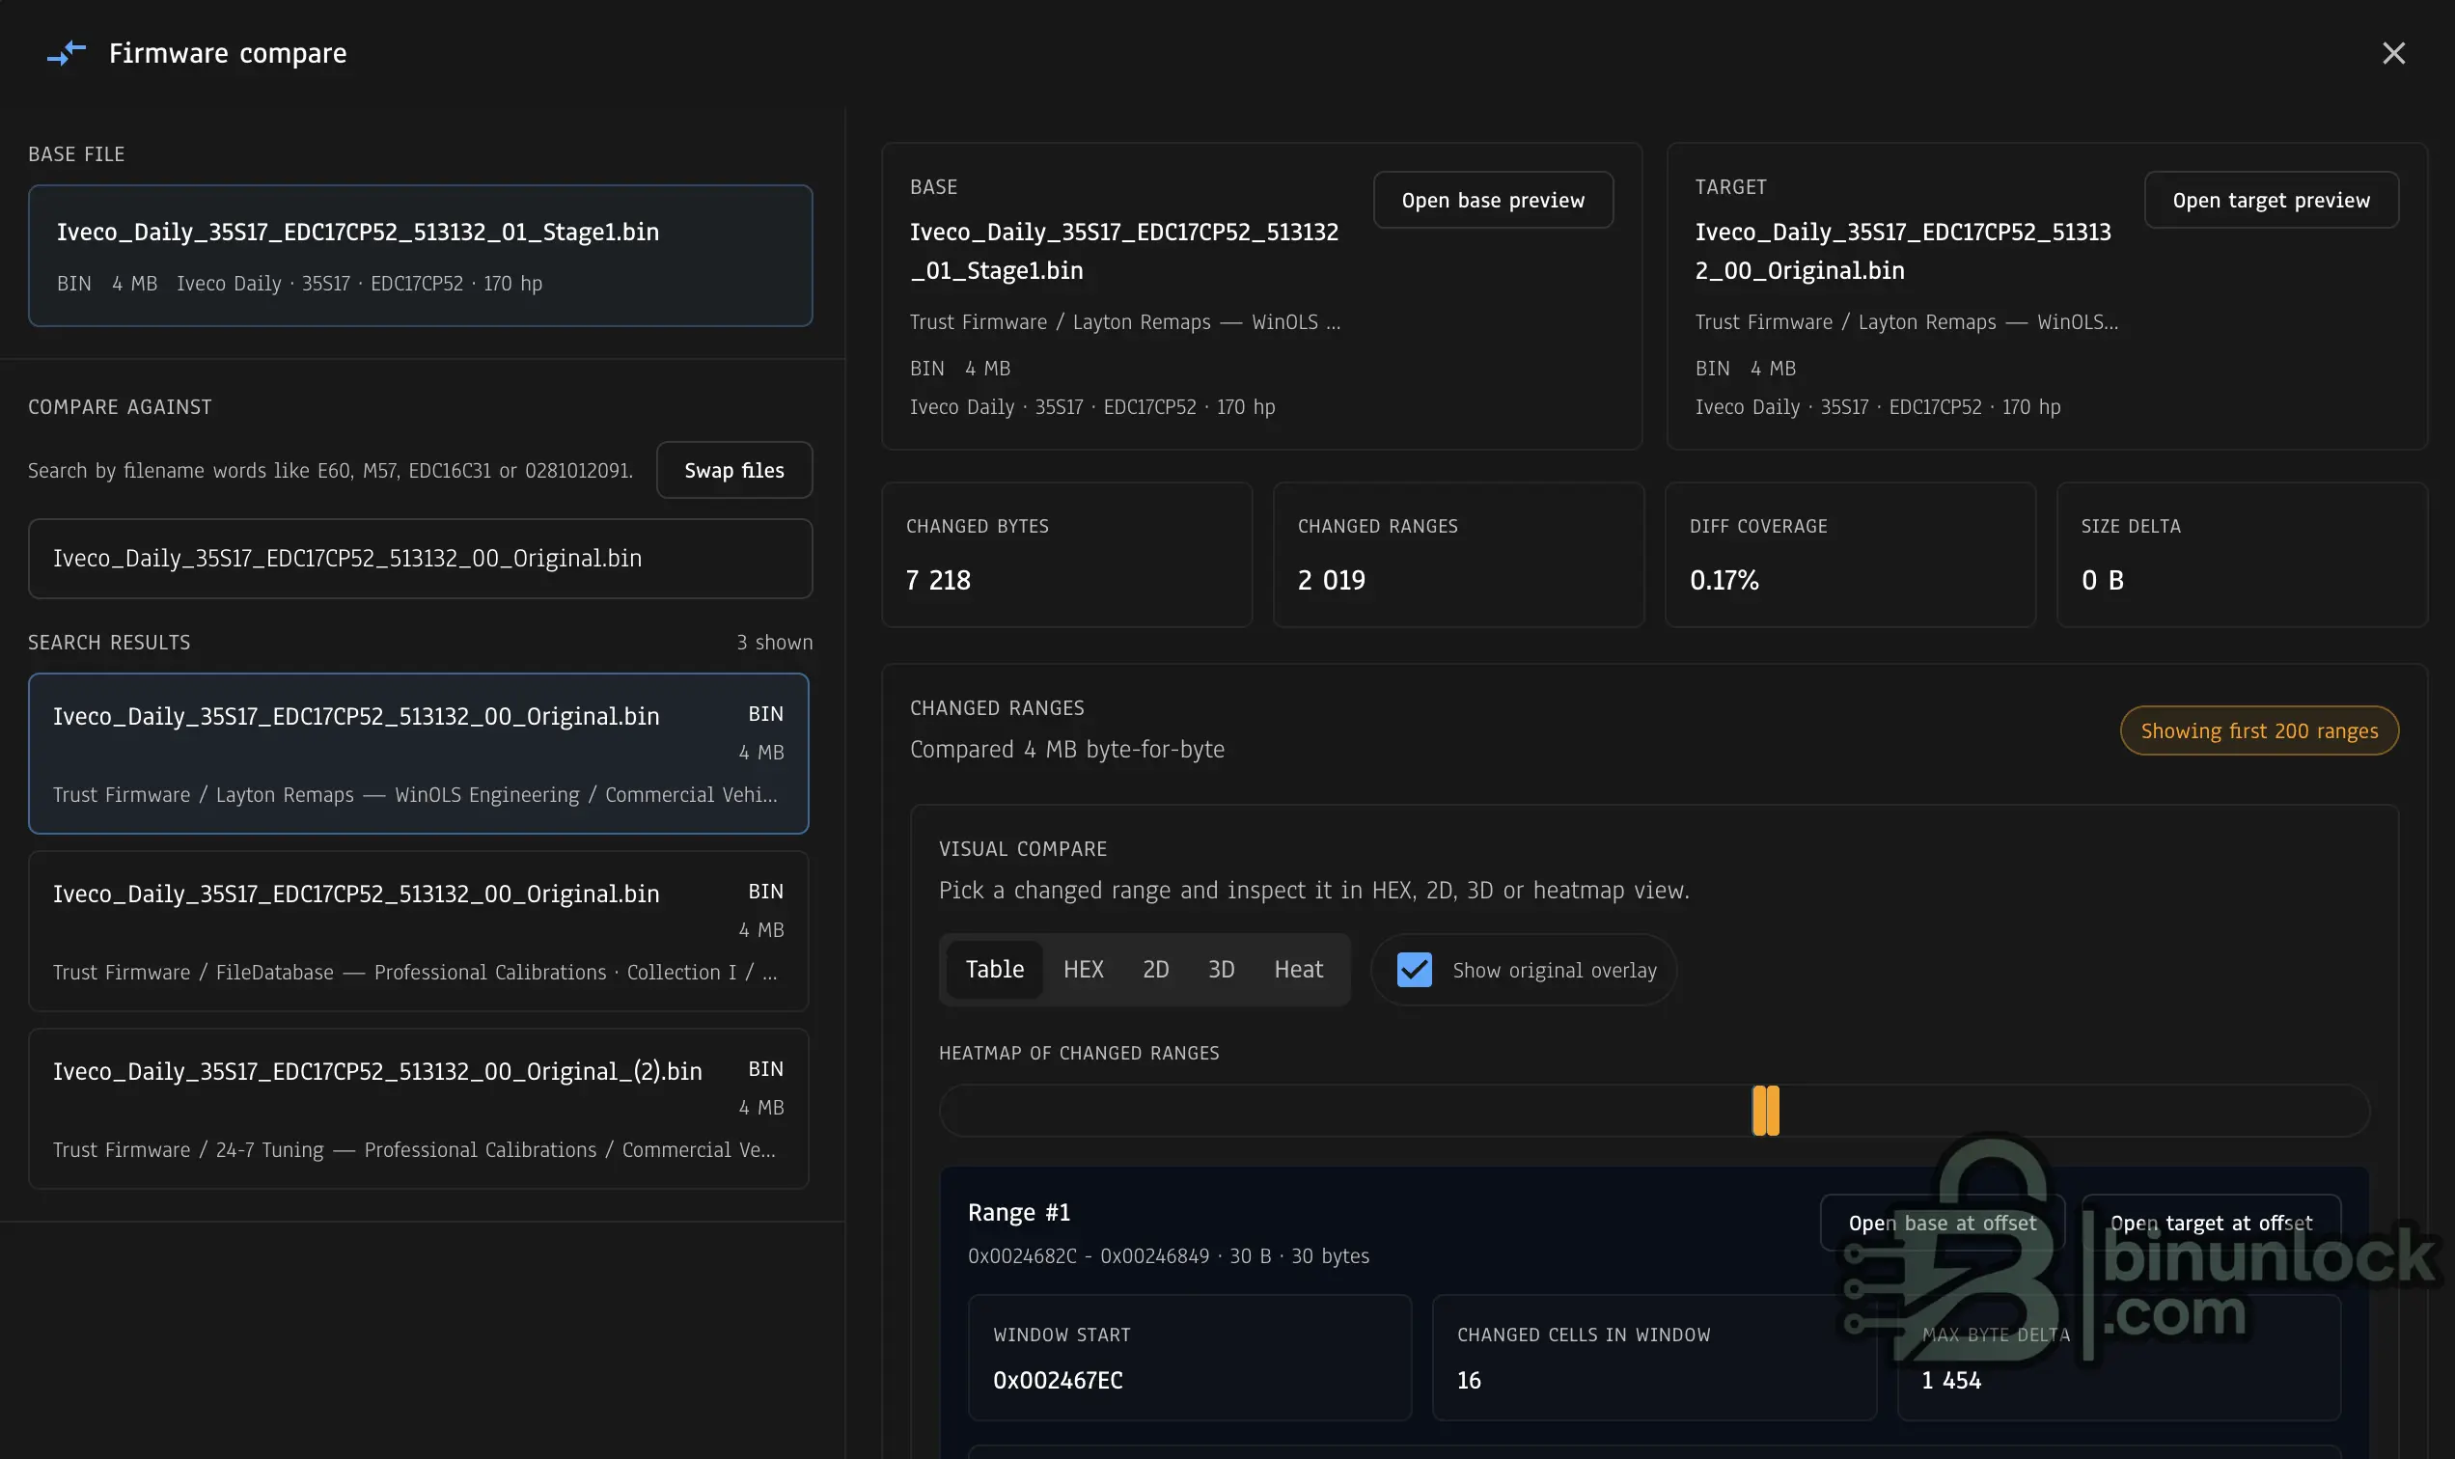Image resolution: width=2455 pixels, height=1459 pixels.
Task: Toggle the Show original overlay checkbox
Action: click(x=1414, y=970)
